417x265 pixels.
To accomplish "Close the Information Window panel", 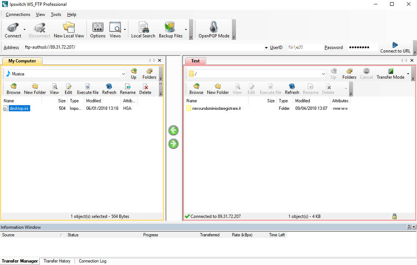I will (414, 227).
